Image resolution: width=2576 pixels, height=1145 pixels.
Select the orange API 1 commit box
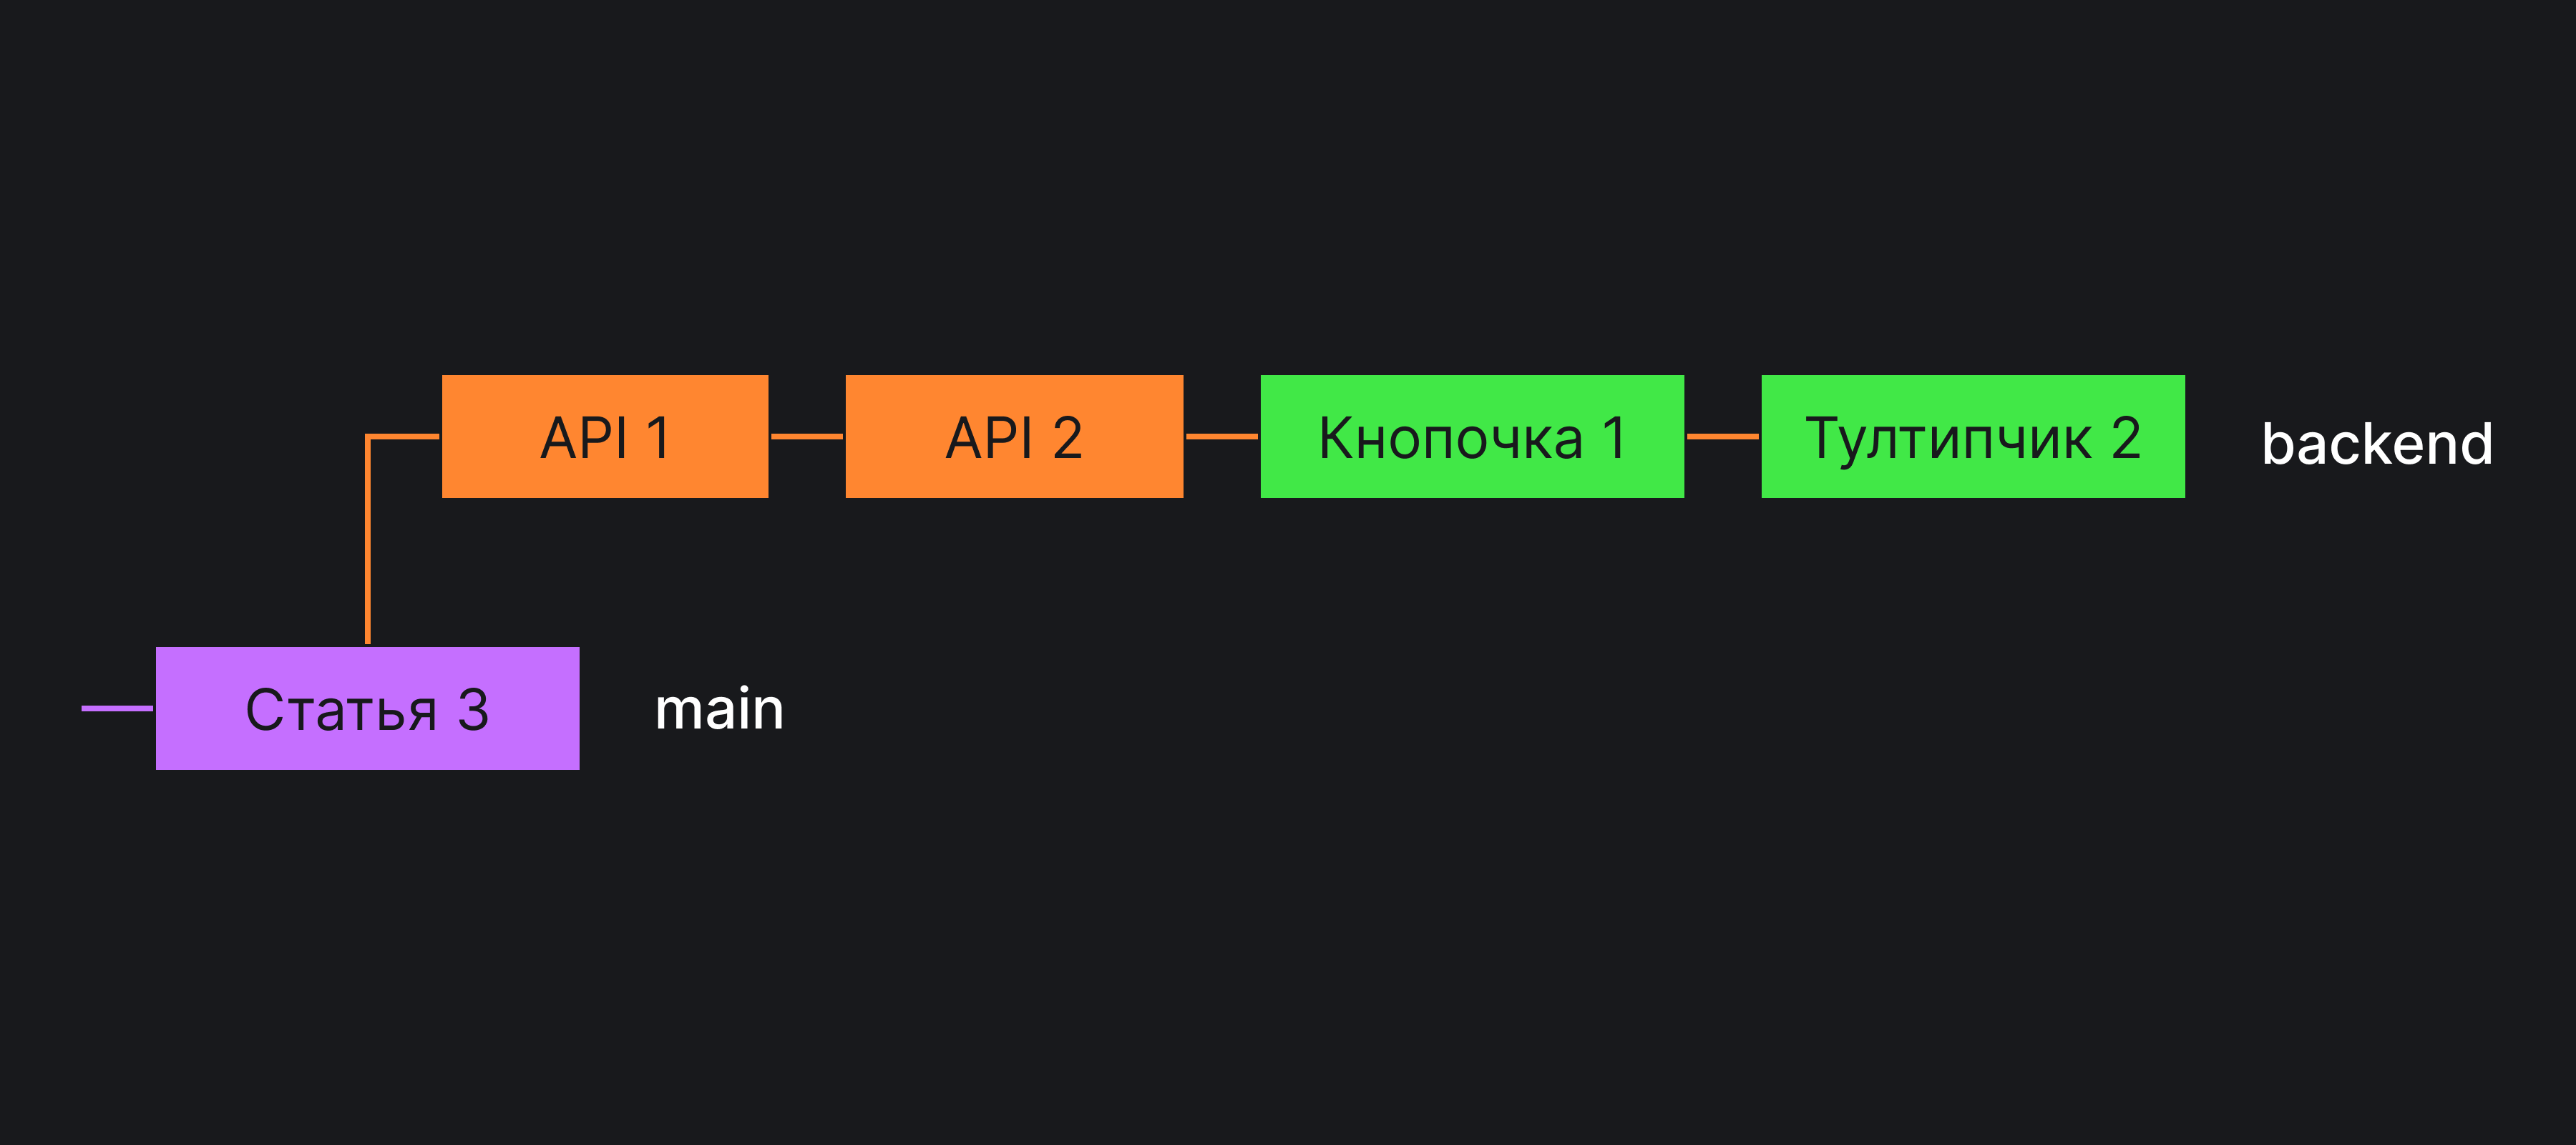(x=605, y=436)
